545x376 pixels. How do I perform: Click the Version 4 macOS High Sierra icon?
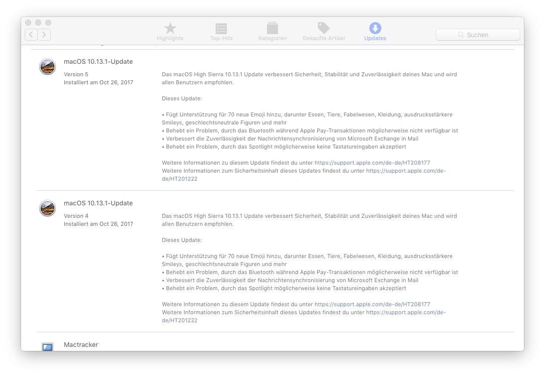pyautogui.click(x=47, y=208)
